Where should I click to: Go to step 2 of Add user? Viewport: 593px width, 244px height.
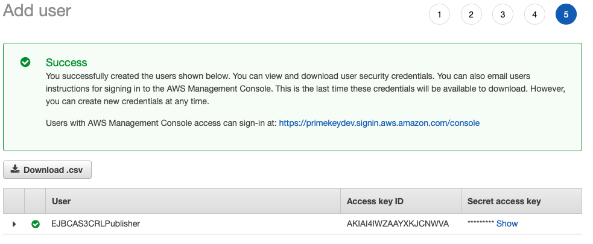point(471,14)
